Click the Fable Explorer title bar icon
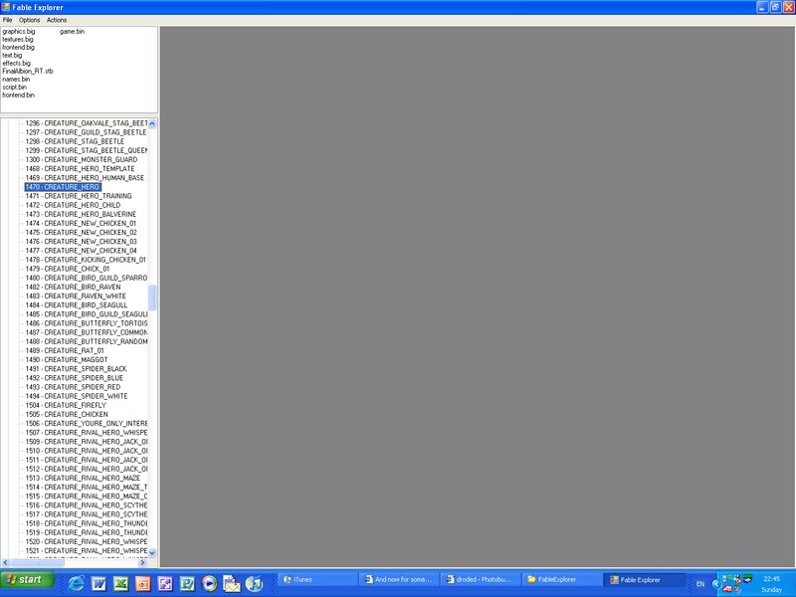The height and width of the screenshot is (597, 796). [7, 6]
